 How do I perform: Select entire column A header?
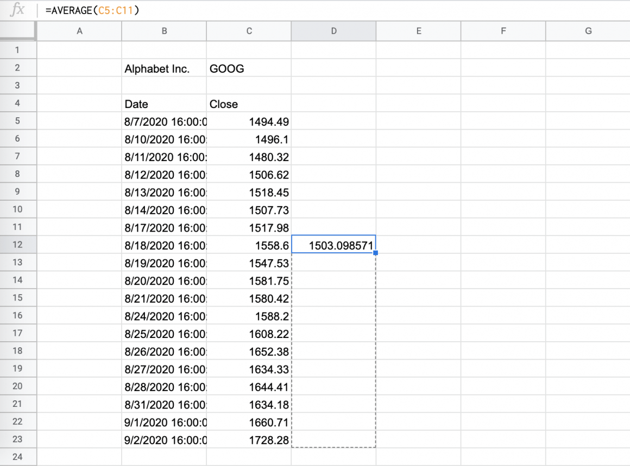coord(79,31)
